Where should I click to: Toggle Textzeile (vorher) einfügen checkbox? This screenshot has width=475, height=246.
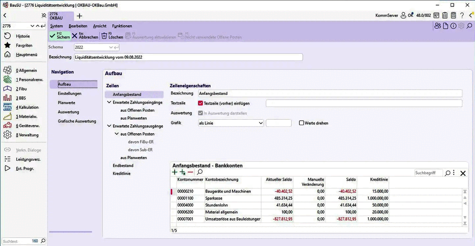200,103
